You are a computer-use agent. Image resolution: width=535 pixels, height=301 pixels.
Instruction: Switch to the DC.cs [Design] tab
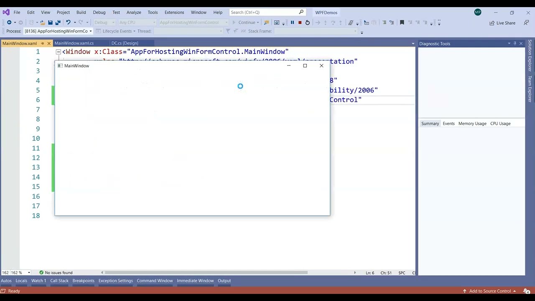tap(125, 43)
